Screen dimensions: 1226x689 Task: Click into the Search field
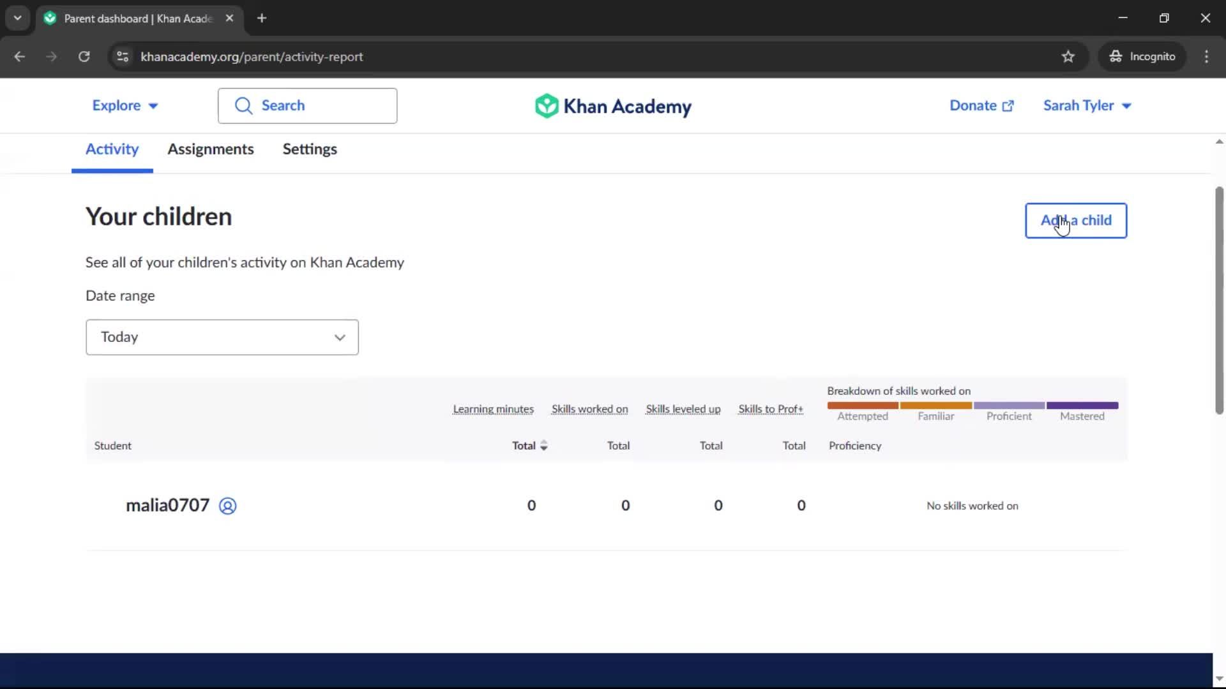tap(307, 106)
